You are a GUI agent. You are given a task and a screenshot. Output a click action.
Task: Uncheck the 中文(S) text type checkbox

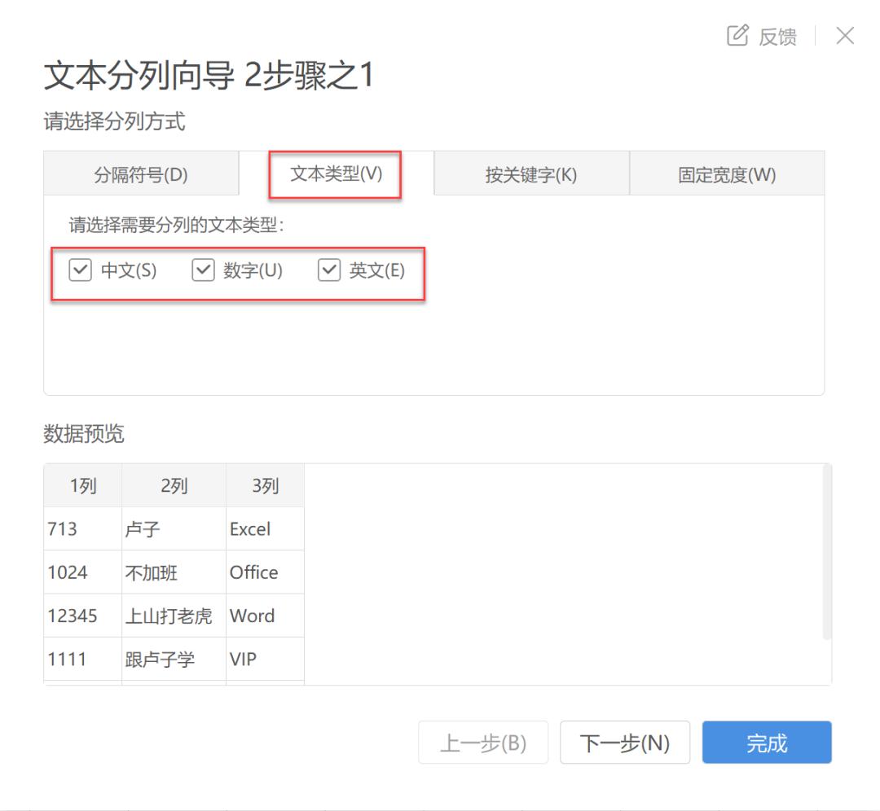(x=79, y=270)
